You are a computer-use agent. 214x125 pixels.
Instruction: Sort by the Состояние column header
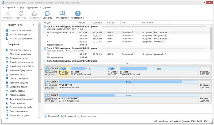(155, 23)
